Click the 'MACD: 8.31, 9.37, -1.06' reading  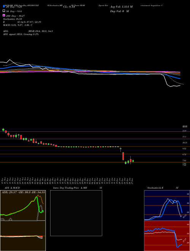click(18, 25)
